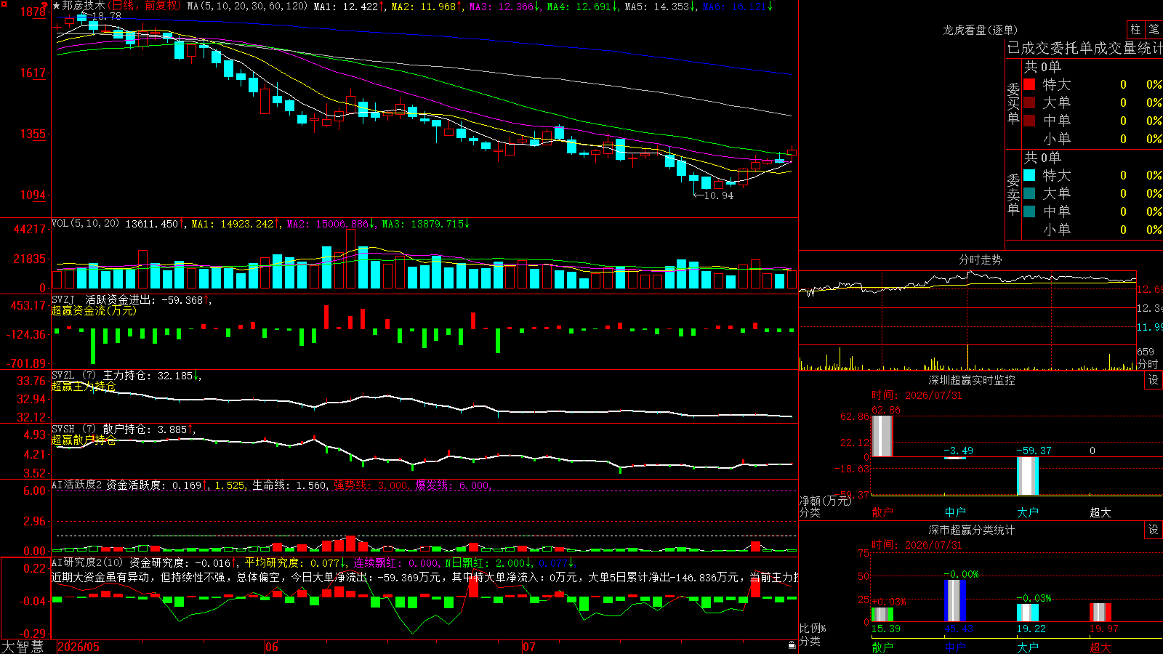Click the VOL(5,10,20) indicator label
The width and height of the screenshot is (1163, 654).
(x=85, y=224)
